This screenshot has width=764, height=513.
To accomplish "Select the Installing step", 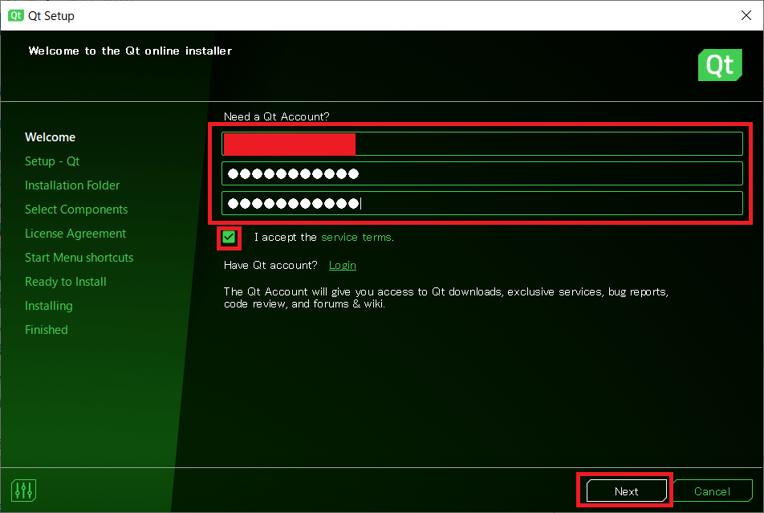I will (x=49, y=306).
